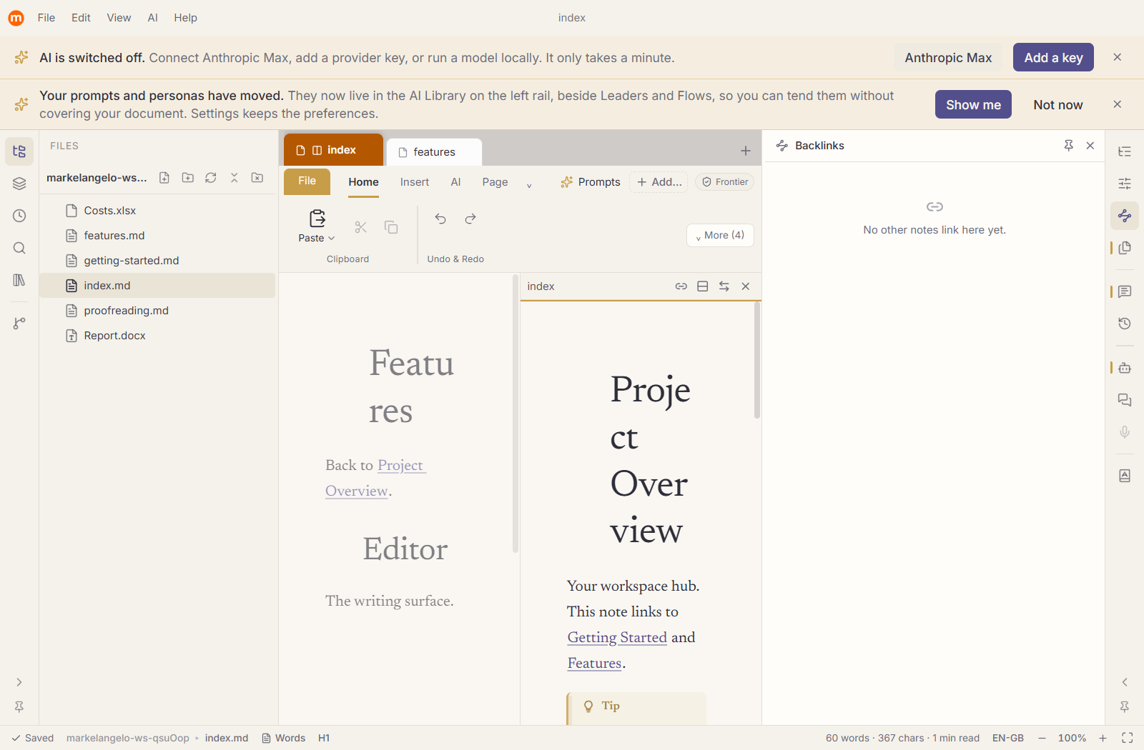Switch to the Page ribbon tab
The width and height of the screenshot is (1144, 750).
point(495,182)
